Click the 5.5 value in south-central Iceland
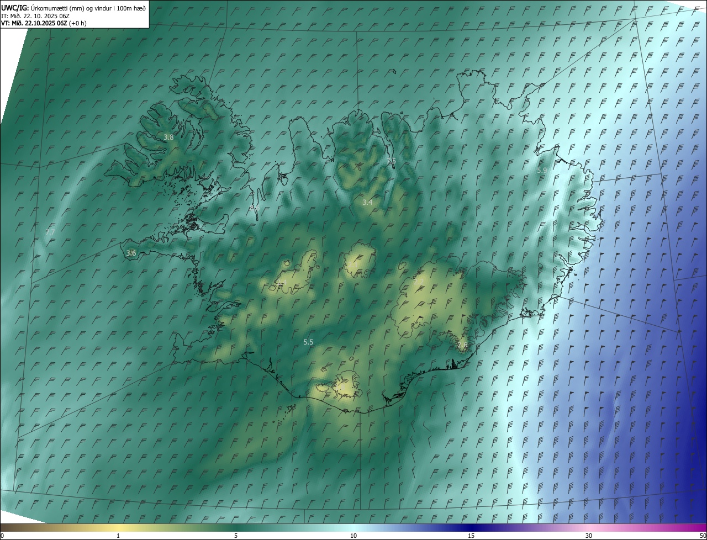This screenshot has height=540, width=707. 308,342
